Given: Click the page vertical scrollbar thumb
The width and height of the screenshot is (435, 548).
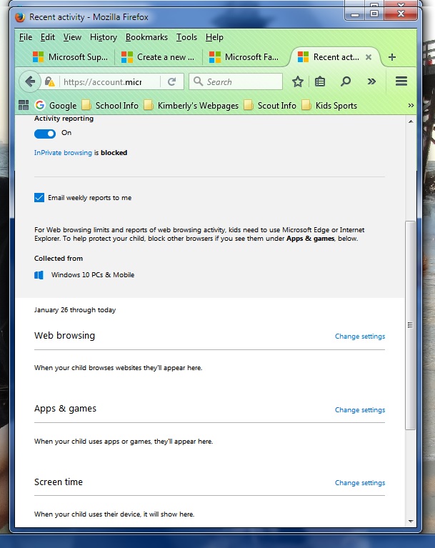Looking at the screenshot, I should pyautogui.click(x=411, y=325).
